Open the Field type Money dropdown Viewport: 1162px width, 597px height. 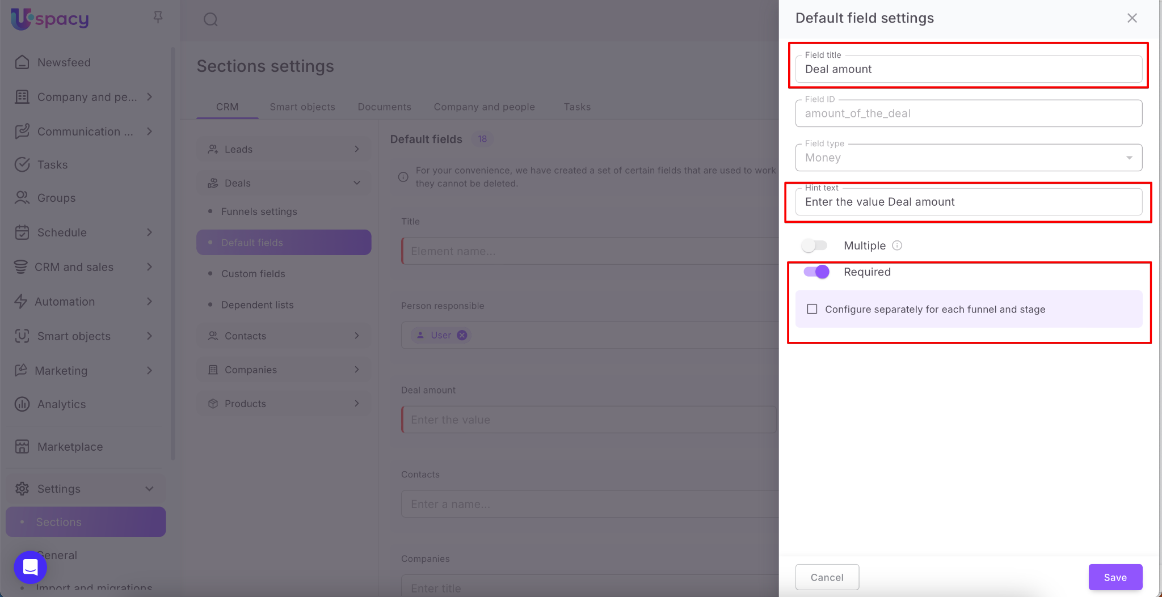click(x=969, y=158)
